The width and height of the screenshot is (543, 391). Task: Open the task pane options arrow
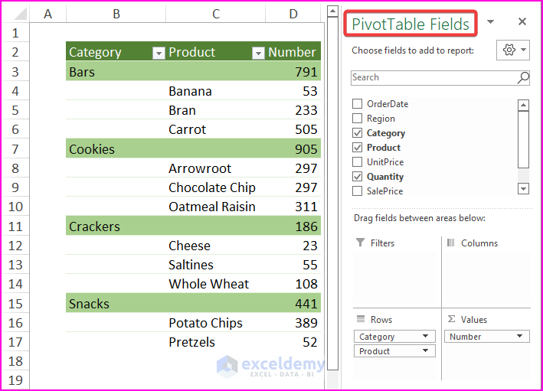click(x=491, y=22)
